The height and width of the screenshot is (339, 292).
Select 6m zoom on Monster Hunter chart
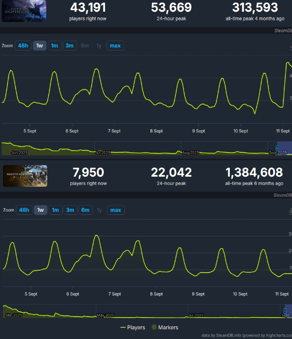[x=86, y=210]
